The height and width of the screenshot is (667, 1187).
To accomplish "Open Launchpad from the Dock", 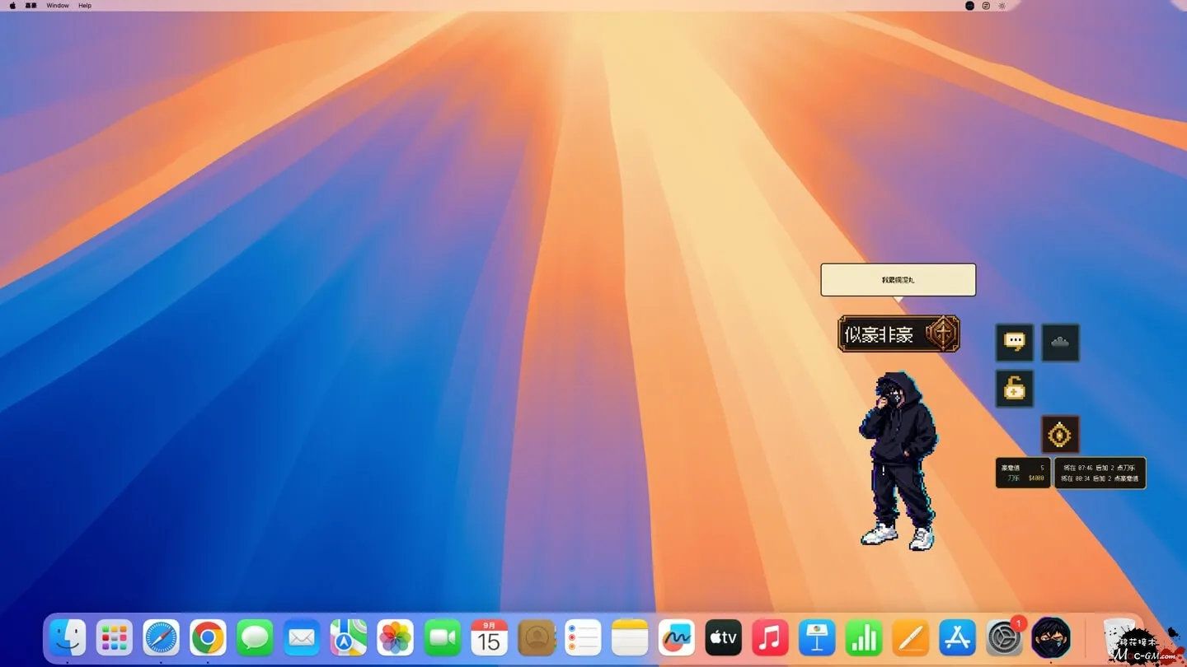I will [115, 638].
